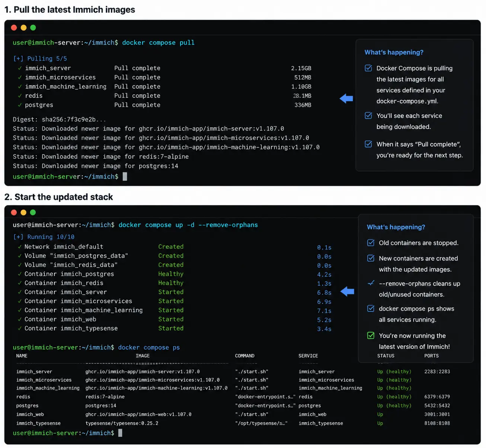Viewport: 486px width, 448px height.
Task: Toggle the "You'll see each service" checkbox
Action: point(368,115)
